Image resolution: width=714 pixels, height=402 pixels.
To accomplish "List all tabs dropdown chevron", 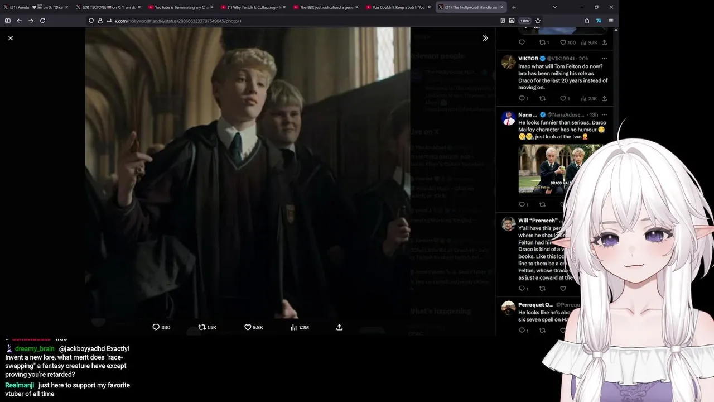I will coord(554,7).
